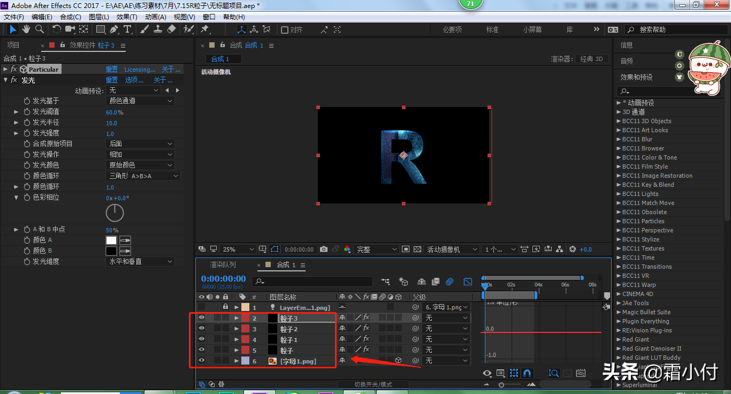Select the Clone Stamp tool
Screen dimensions: 731x394
[x=158, y=29]
